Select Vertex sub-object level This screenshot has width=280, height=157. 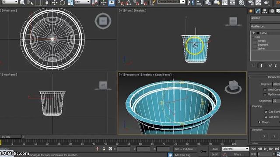coord(262,41)
